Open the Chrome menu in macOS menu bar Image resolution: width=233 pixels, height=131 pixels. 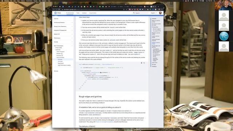7,1
